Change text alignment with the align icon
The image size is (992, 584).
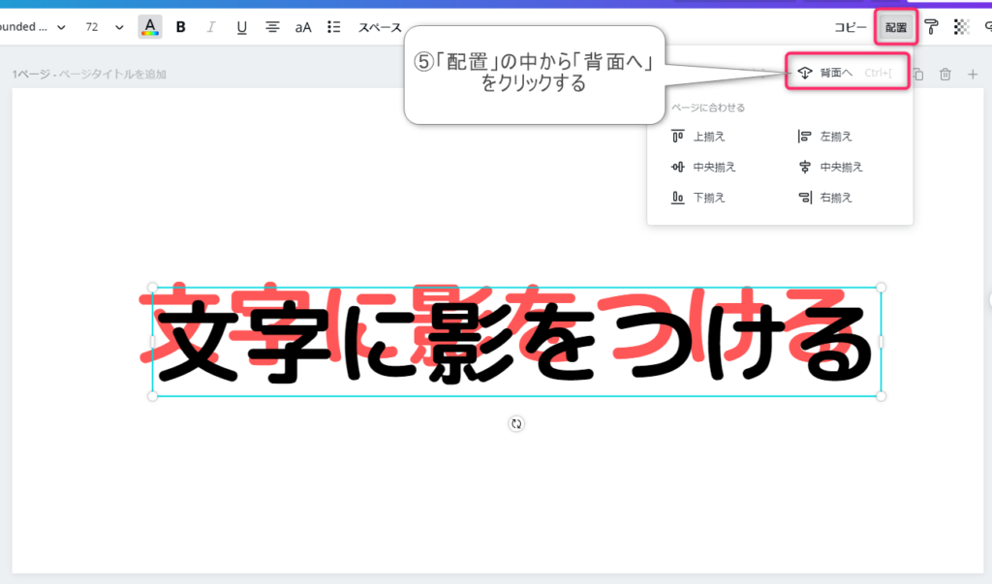(x=272, y=27)
